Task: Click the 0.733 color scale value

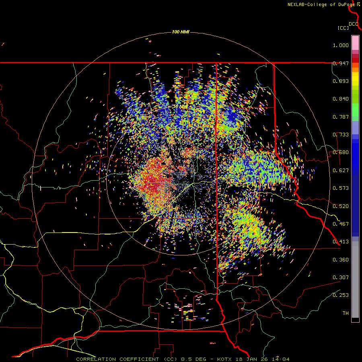Action: (341, 135)
